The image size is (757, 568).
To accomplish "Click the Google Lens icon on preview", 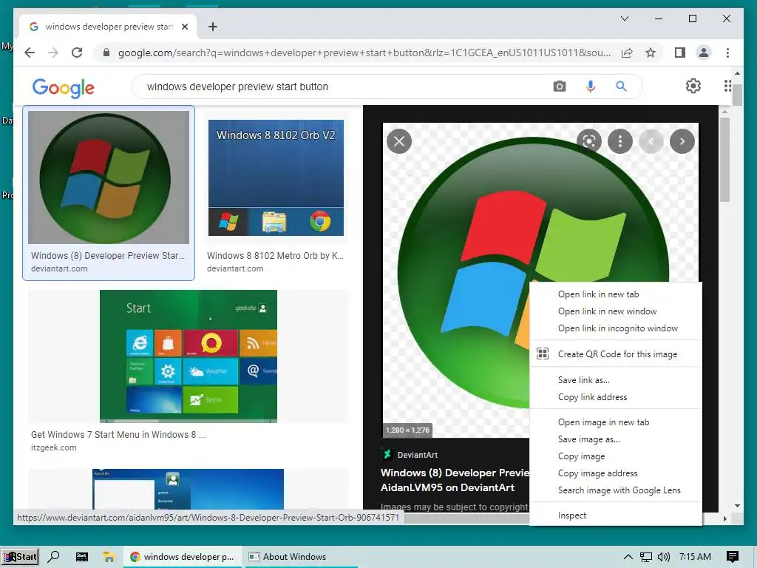I will (588, 141).
